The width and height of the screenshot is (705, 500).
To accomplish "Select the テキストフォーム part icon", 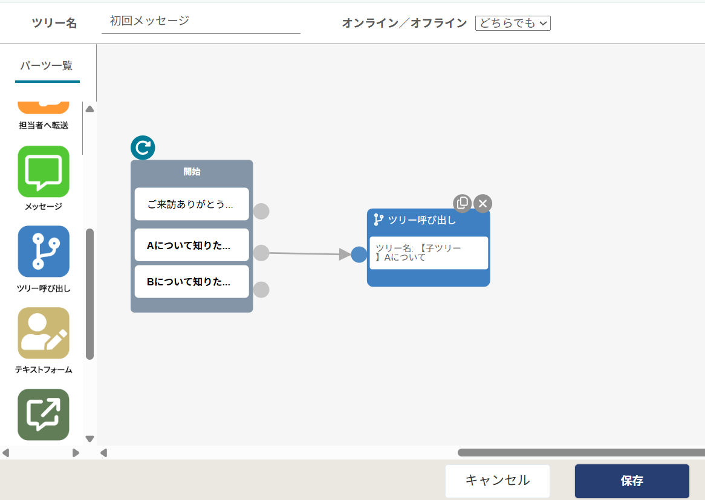I will click(44, 333).
